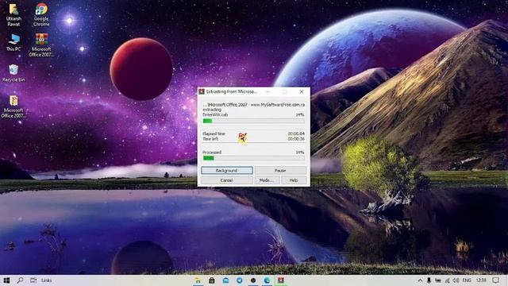Close the Extracting dialog window
The height and width of the screenshot is (286, 508).
click(x=302, y=92)
